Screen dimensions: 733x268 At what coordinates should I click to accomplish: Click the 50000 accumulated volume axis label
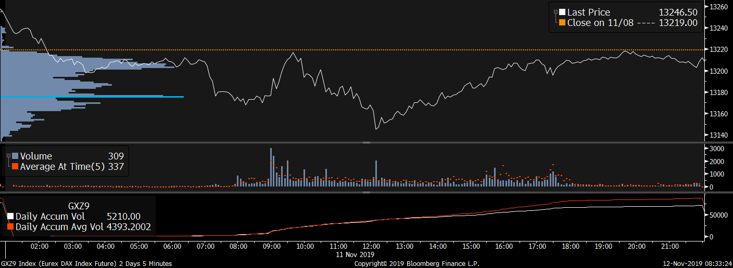pyautogui.click(x=719, y=214)
